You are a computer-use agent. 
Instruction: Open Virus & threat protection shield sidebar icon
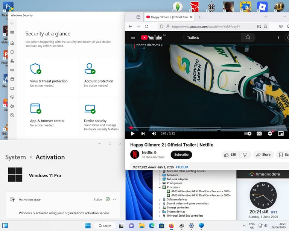coord(12,52)
